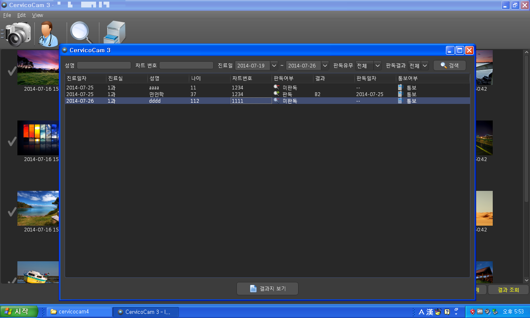
Task: Sort by 판독여부 column header
Action: click(x=293, y=78)
